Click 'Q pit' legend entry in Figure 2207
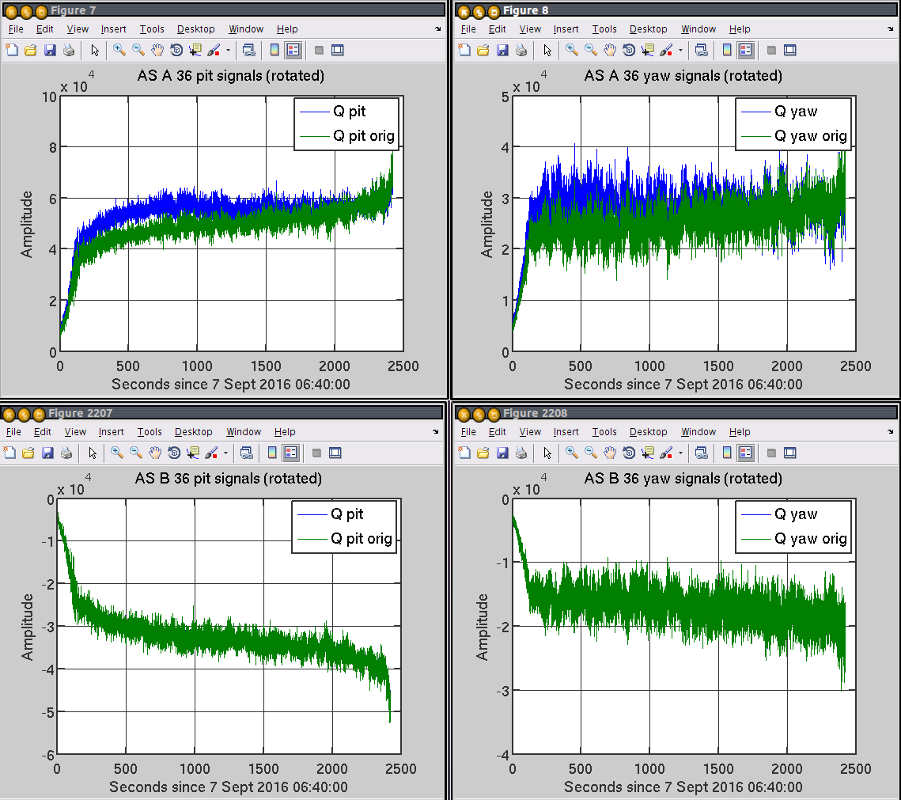The width and height of the screenshot is (901, 800). (331, 514)
